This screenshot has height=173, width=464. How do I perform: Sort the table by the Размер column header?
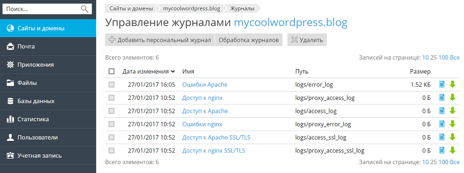pyautogui.click(x=420, y=71)
